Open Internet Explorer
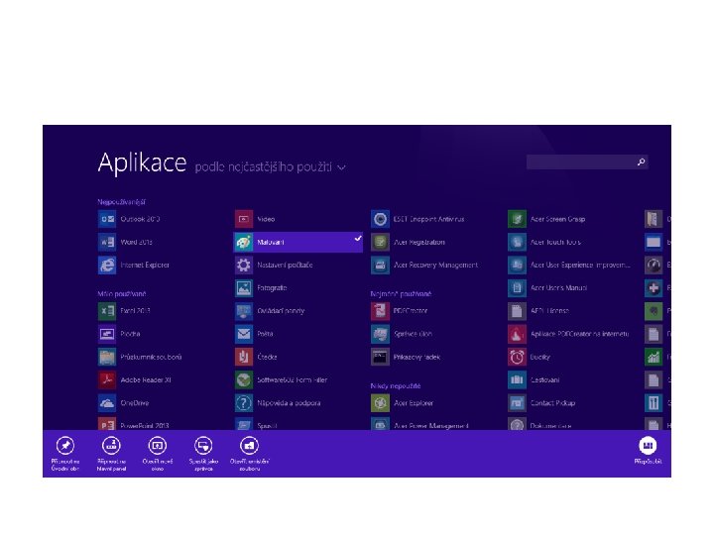 click(x=107, y=265)
